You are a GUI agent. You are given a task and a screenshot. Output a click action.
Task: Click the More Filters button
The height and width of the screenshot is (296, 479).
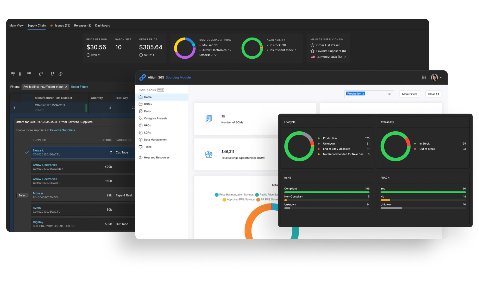tap(410, 94)
